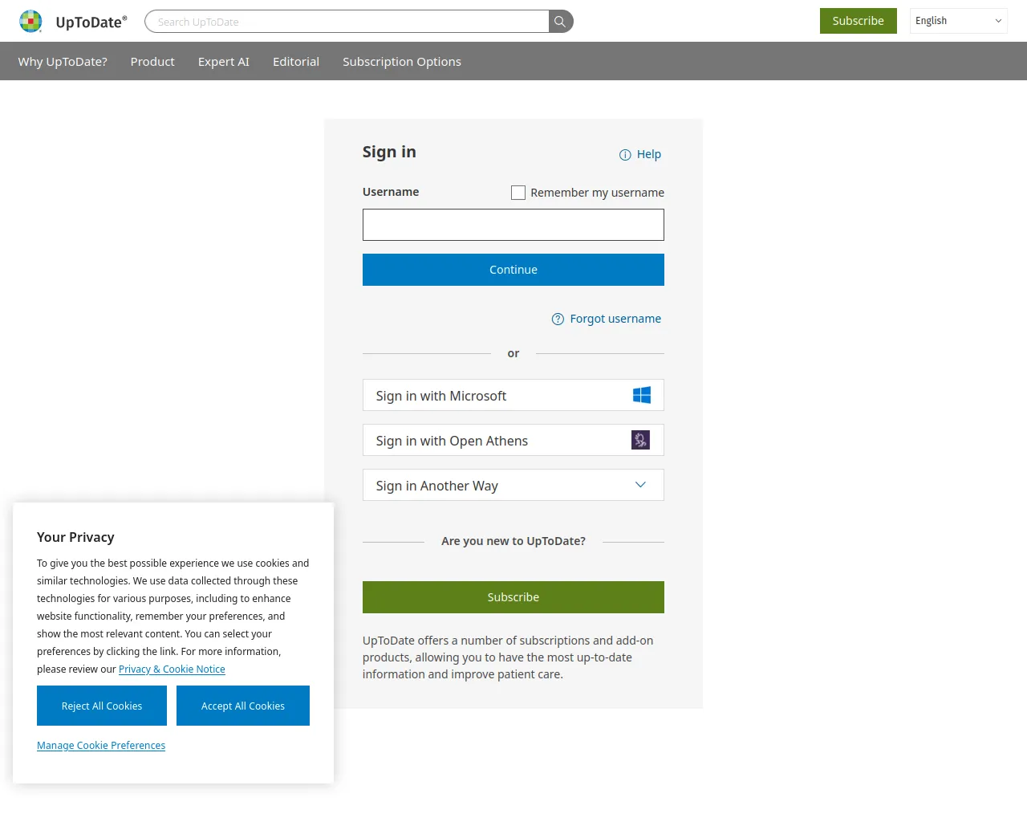
Task: Open the Why UpToDate? menu
Action: [63, 62]
